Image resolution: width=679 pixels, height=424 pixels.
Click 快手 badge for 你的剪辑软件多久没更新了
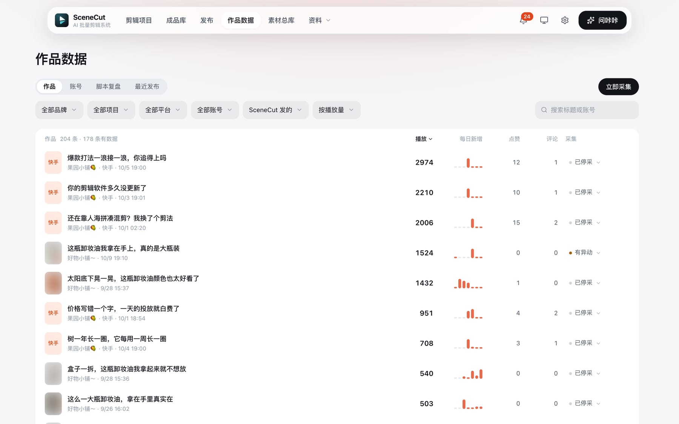click(53, 193)
